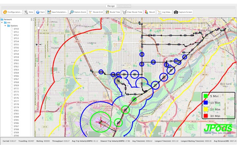Image resolution: width=237 pixels, height=145 pixels.
Task: Open the Configuration settings
Action: pos(12,12)
